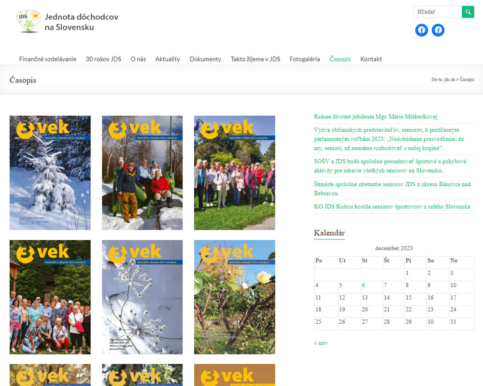Open Takto žijeme v JDS menu
This screenshot has width=483, height=386.
(255, 59)
